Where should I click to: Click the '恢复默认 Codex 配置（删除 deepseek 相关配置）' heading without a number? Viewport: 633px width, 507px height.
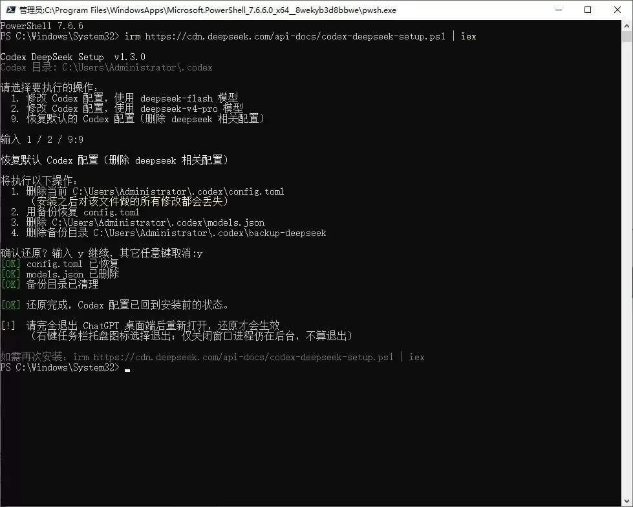pyautogui.click(x=114, y=160)
